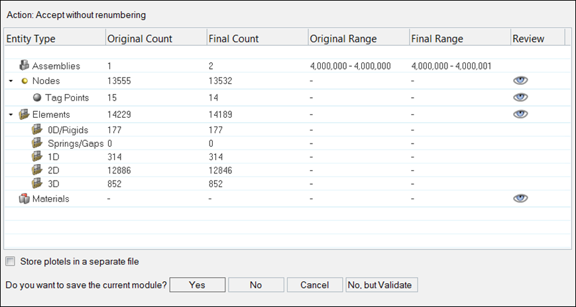The image size is (576, 307).
Task: Collapse the Elements tree row
Action: (11, 115)
